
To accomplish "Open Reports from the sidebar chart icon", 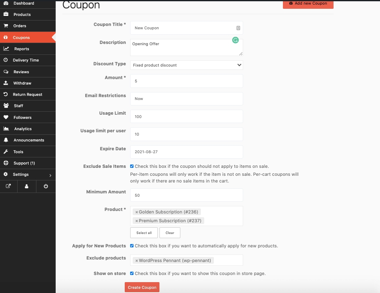I will tap(6, 49).
